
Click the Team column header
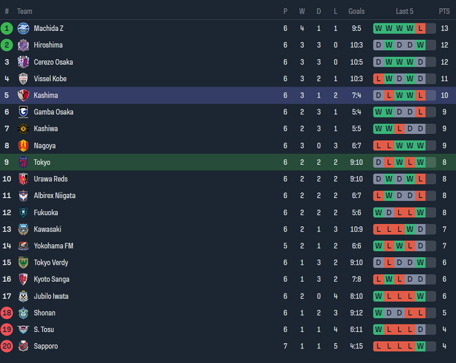click(x=25, y=11)
